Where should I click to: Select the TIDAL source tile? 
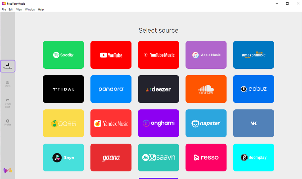63,89
